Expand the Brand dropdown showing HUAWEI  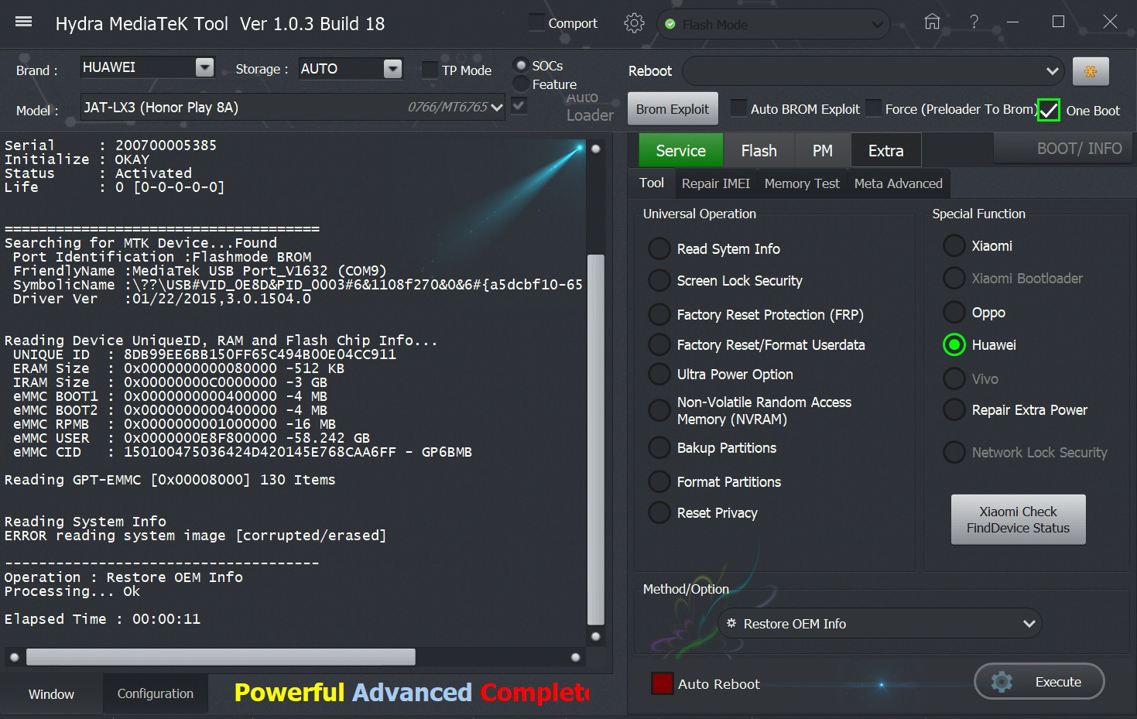204,67
